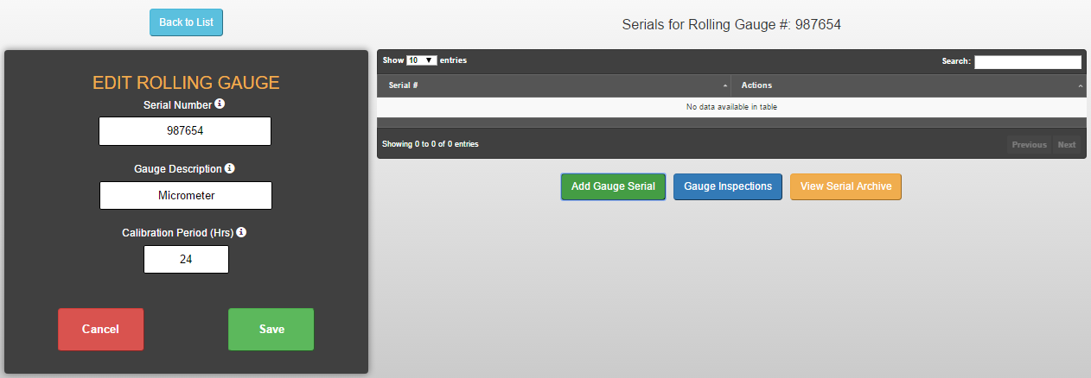The width and height of the screenshot is (1091, 378).
Task: Go to Previous table page
Action: 1029,144
